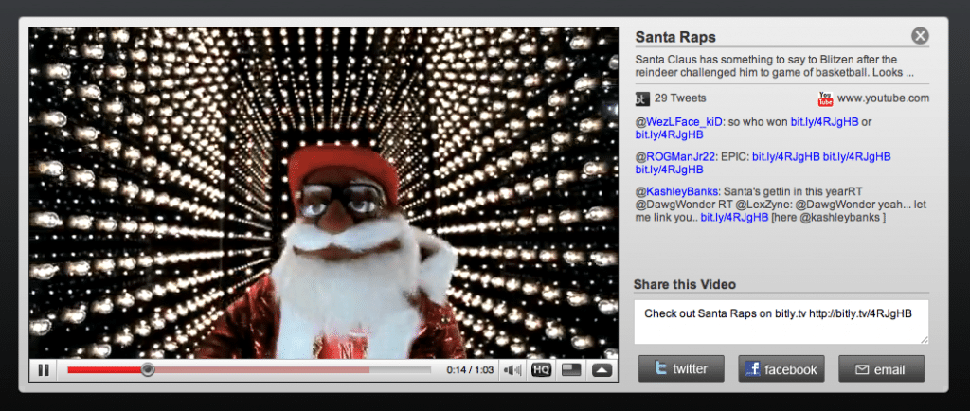Open the 29 Tweets link
This screenshot has height=411, width=970.
coord(680,98)
